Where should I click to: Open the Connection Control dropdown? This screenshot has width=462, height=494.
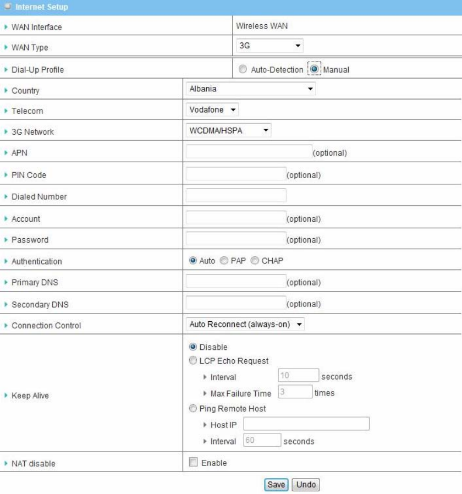[x=245, y=325]
